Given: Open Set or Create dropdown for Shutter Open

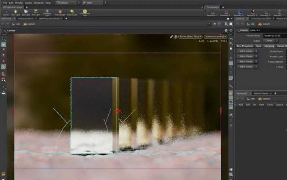Looking at the screenshot, I should (x=247, y=51).
